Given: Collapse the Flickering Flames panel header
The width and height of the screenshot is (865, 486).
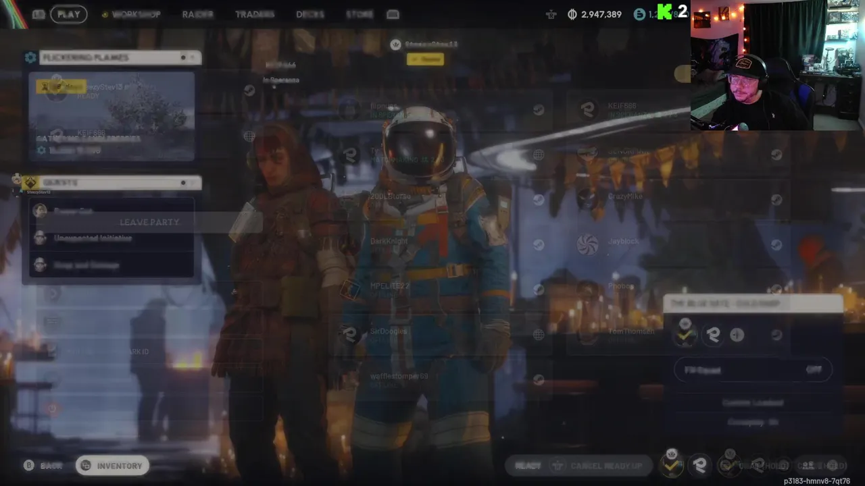Looking at the screenshot, I should pos(120,58).
